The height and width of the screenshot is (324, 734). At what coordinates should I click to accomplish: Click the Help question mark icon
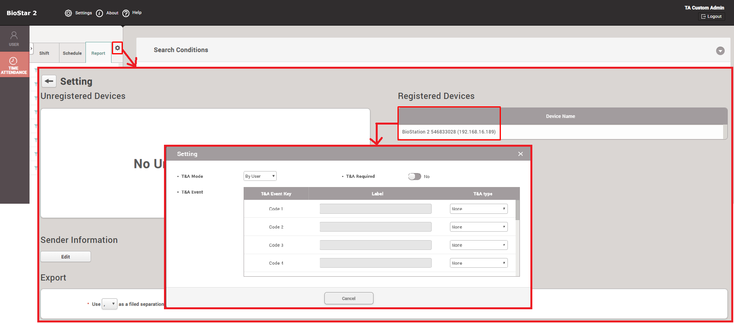(x=126, y=13)
